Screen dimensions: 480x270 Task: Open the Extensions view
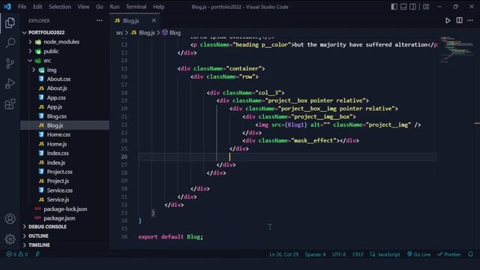point(10,104)
